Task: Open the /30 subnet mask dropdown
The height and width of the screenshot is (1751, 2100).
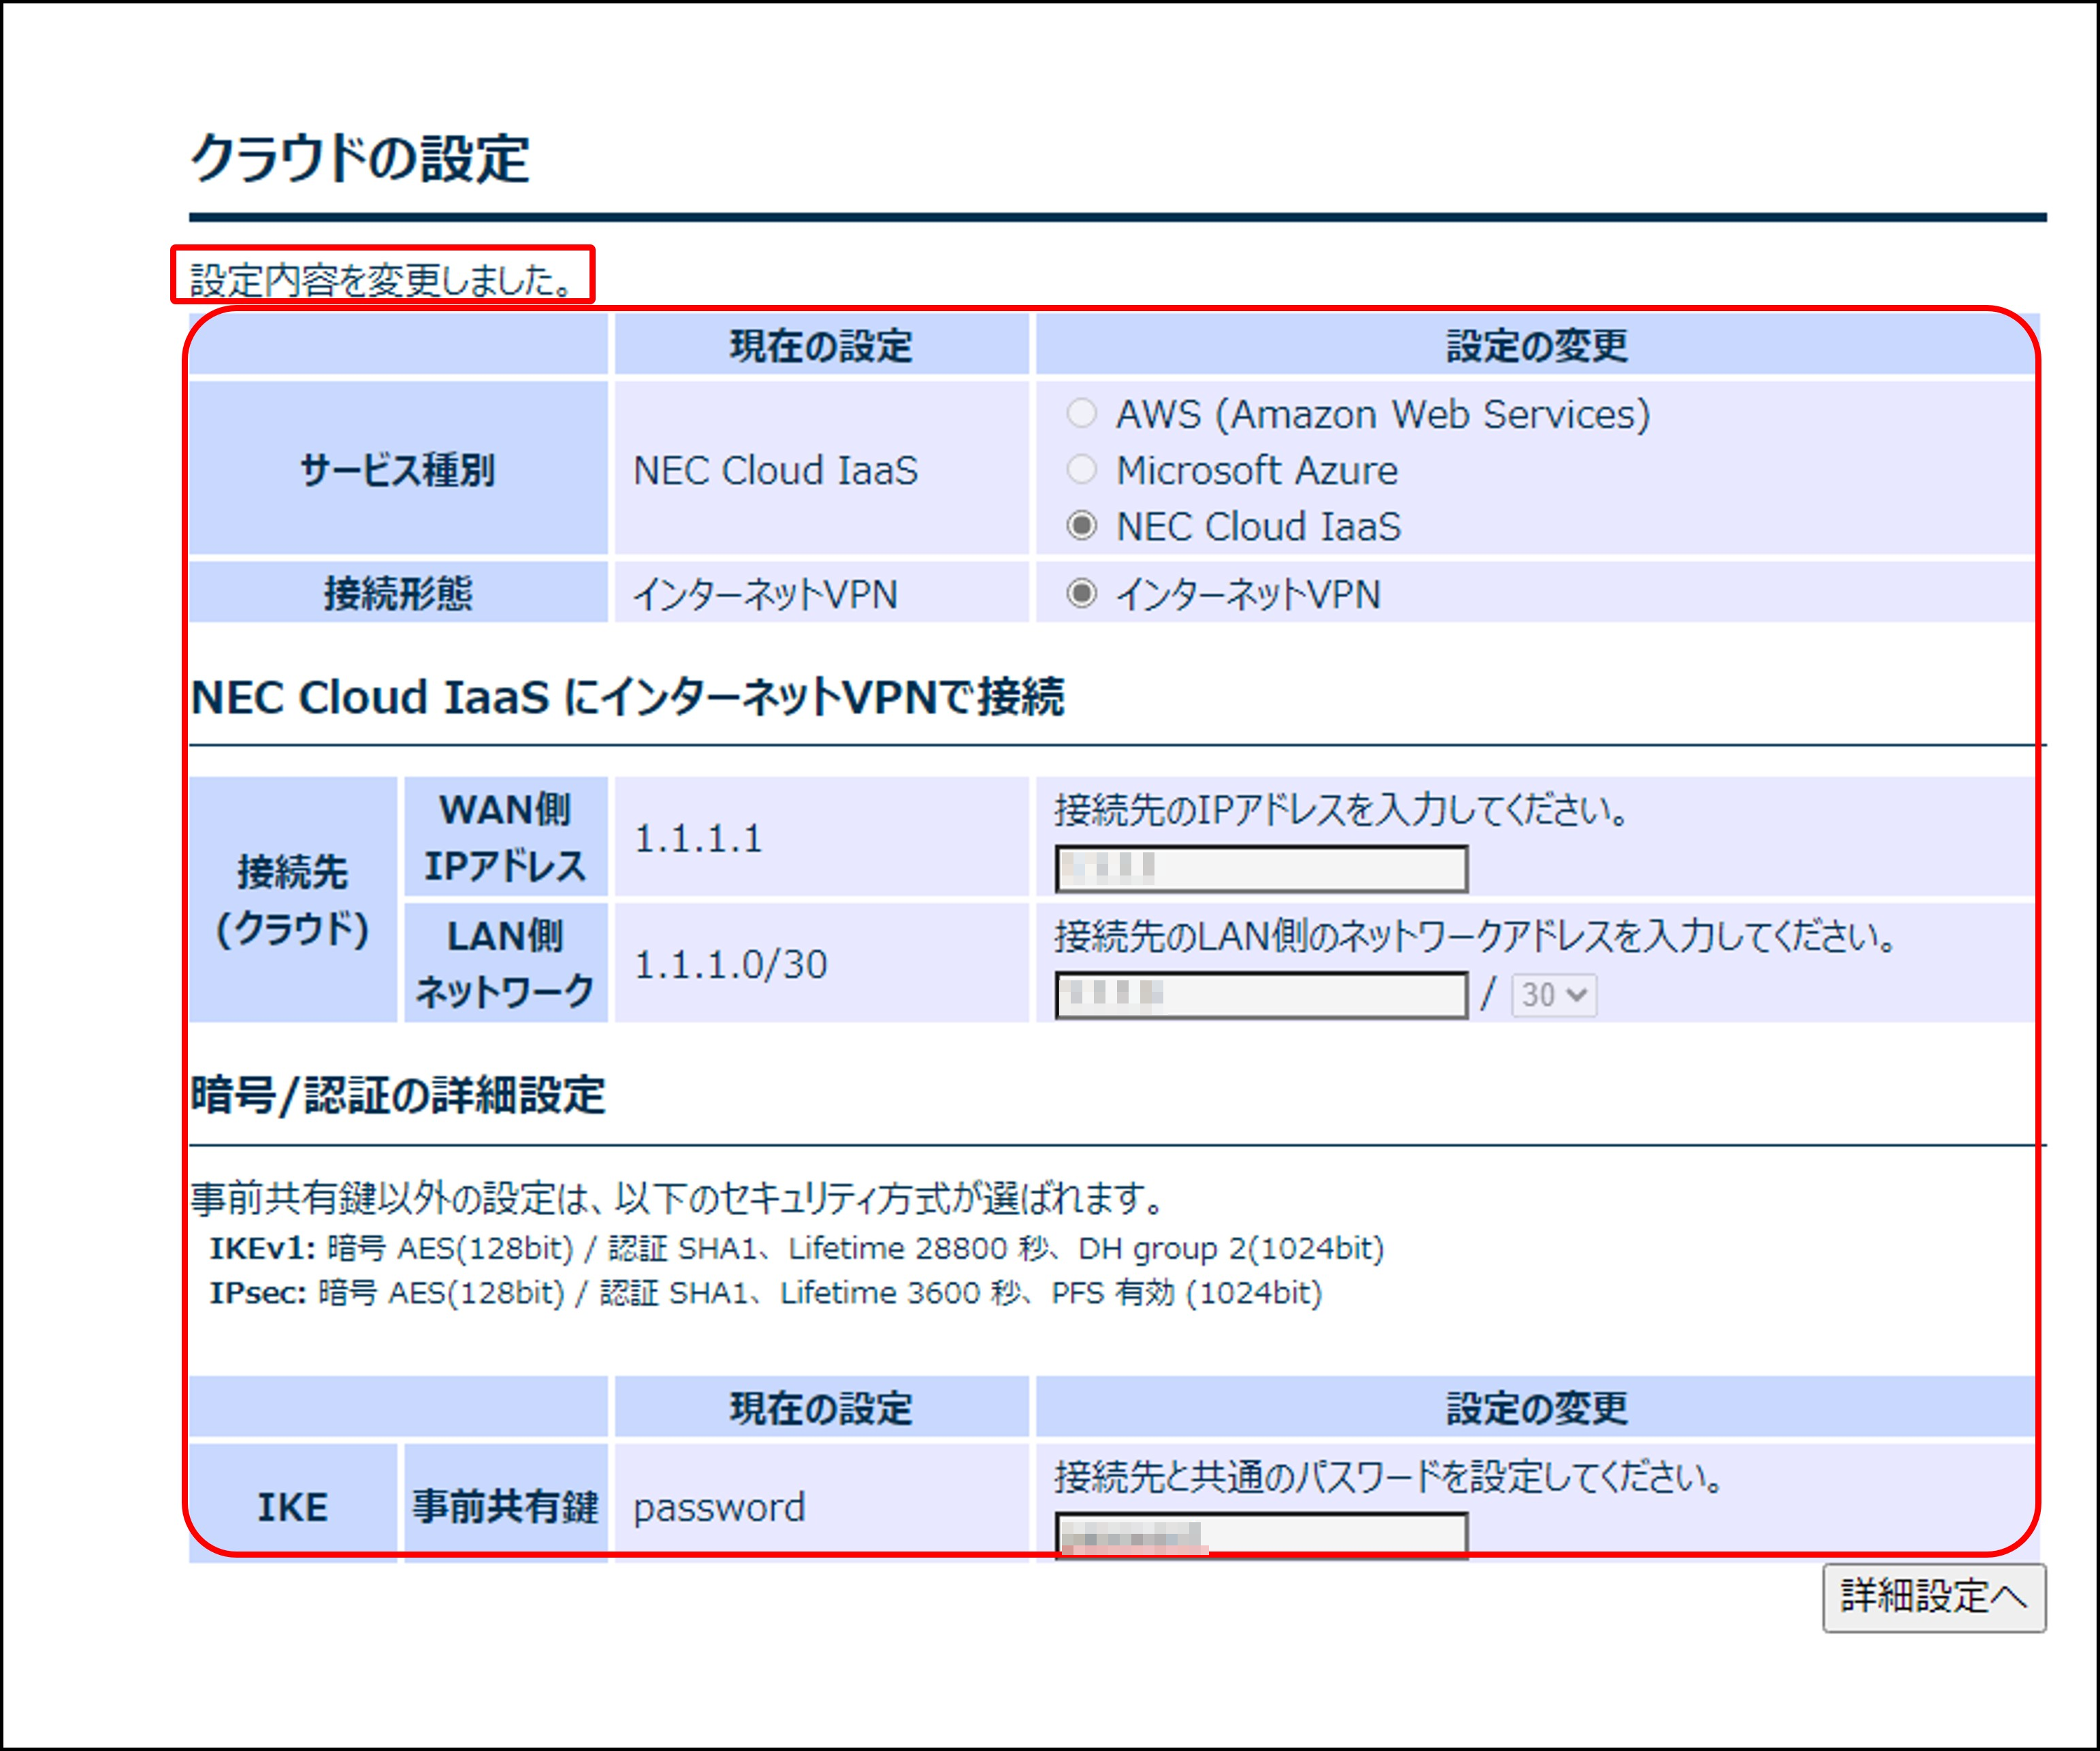Action: (1553, 995)
